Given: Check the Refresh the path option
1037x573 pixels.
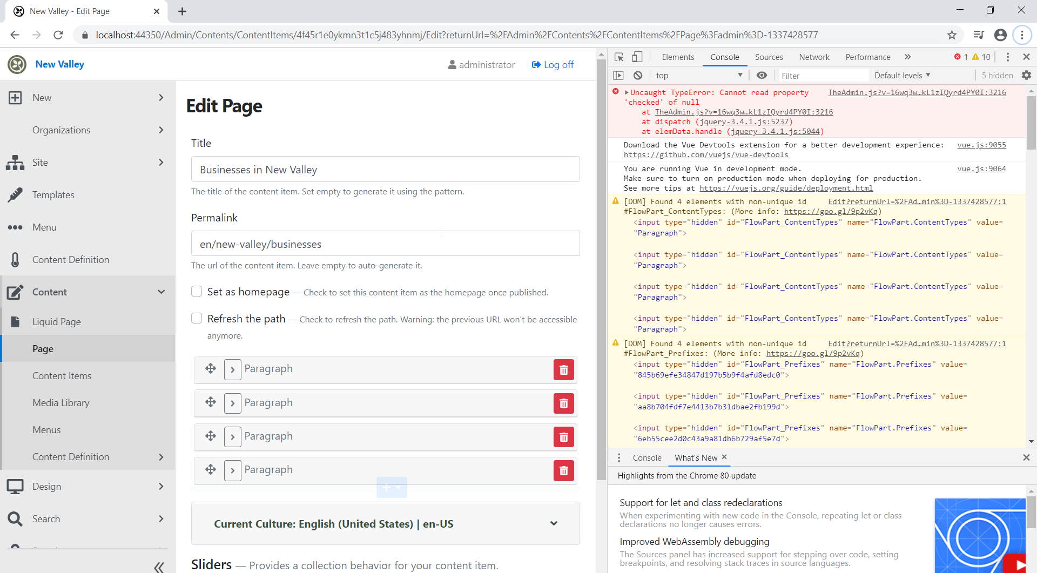Looking at the screenshot, I should click(197, 318).
